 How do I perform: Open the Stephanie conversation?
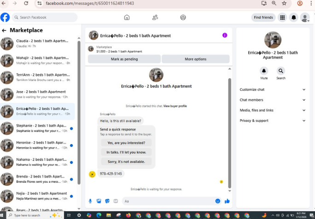37,128
